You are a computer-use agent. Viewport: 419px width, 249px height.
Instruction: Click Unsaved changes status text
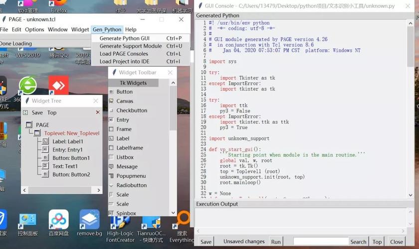click(244, 241)
